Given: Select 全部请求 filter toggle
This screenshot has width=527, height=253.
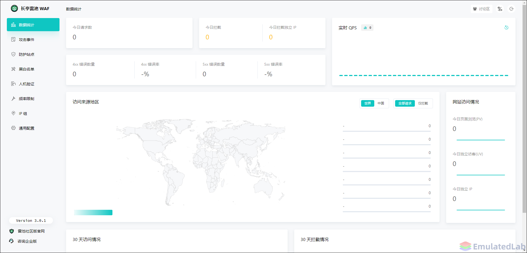Looking at the screenshot, I should (405, 103).
